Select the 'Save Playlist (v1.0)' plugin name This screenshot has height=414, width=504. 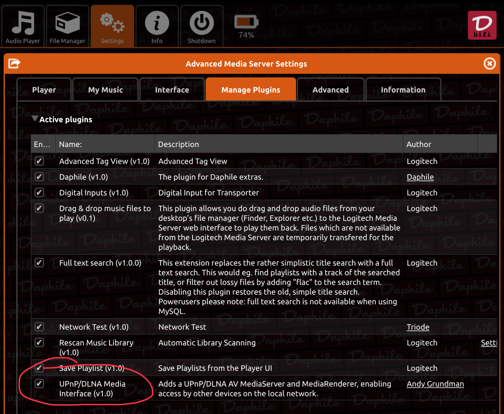[92, 368]
